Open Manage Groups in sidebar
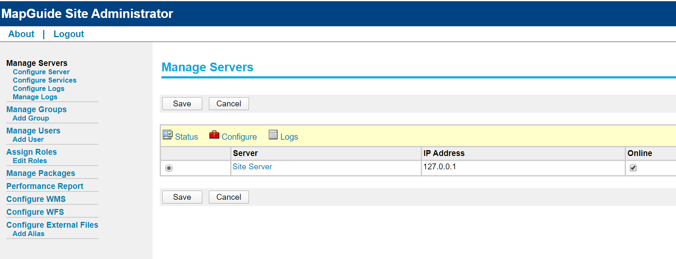Viewport: 676px width, 259px height. click(x=36, y=109)
